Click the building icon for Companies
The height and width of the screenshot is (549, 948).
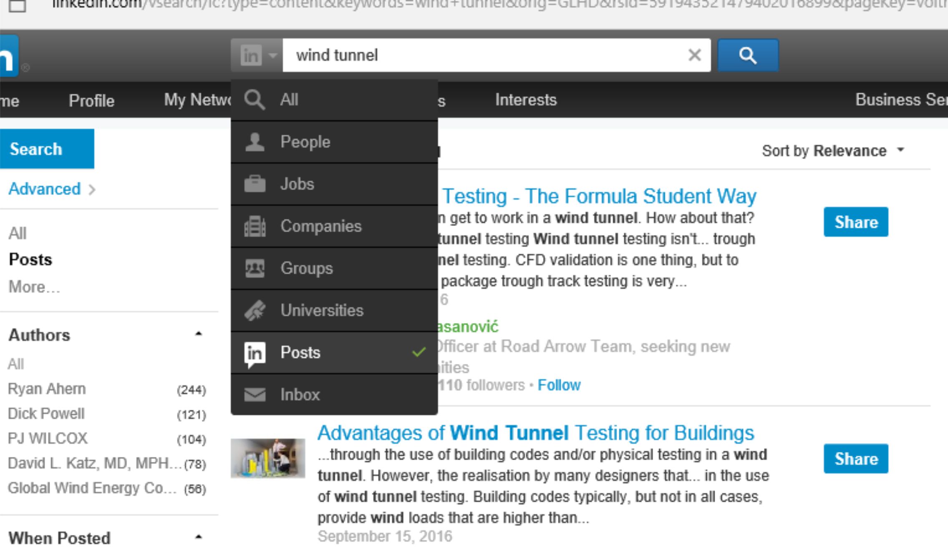pos(255,226)
